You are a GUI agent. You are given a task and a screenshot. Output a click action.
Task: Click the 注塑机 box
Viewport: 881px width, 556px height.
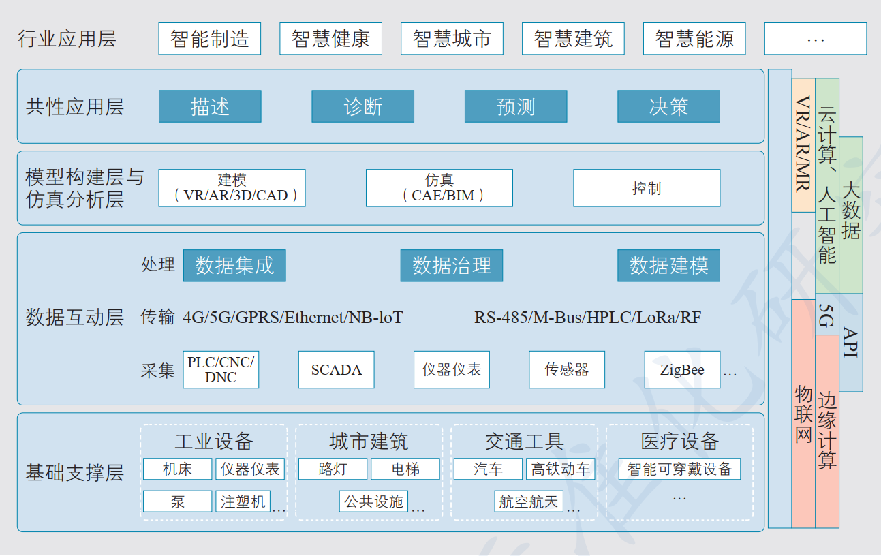[x=243, y=501]
